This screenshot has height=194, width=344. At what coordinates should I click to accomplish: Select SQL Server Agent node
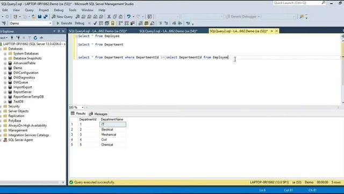pyautogui.click(x=20, y=140)
